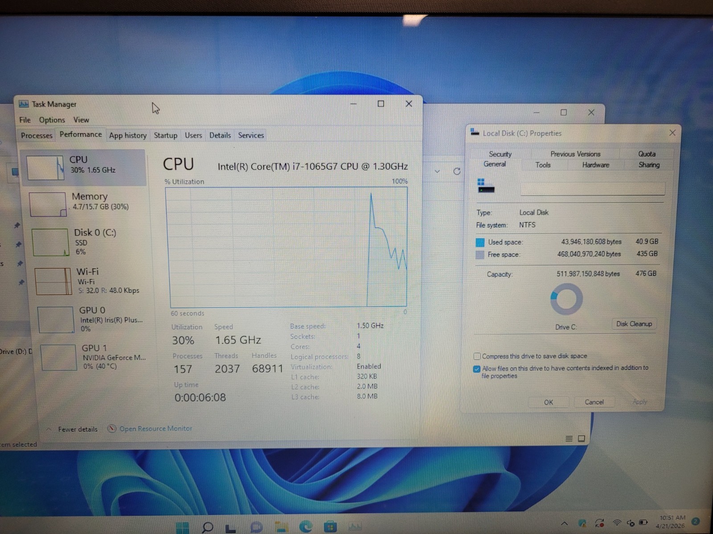Click the Resource Monitor gauge icon
This screenshot has height=534, width=713.
coord(112,429)
